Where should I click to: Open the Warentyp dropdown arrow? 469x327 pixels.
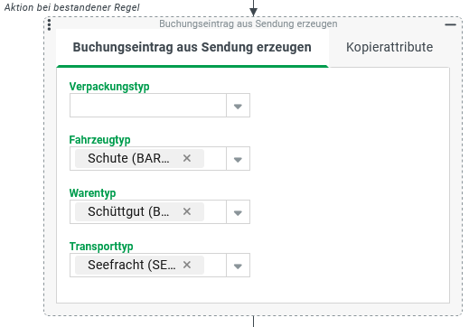(x=238, y=212)
